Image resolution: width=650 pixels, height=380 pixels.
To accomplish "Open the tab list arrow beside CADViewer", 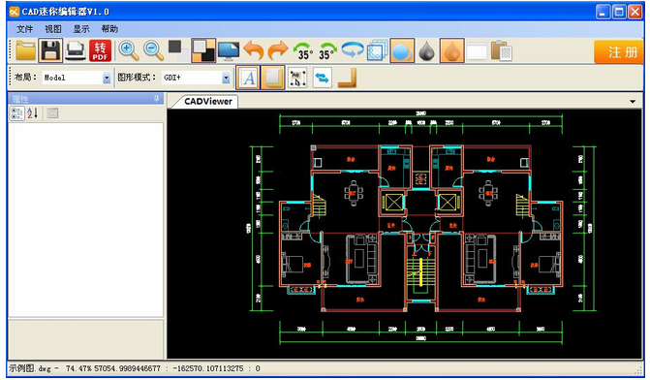I will pos(633,102).
